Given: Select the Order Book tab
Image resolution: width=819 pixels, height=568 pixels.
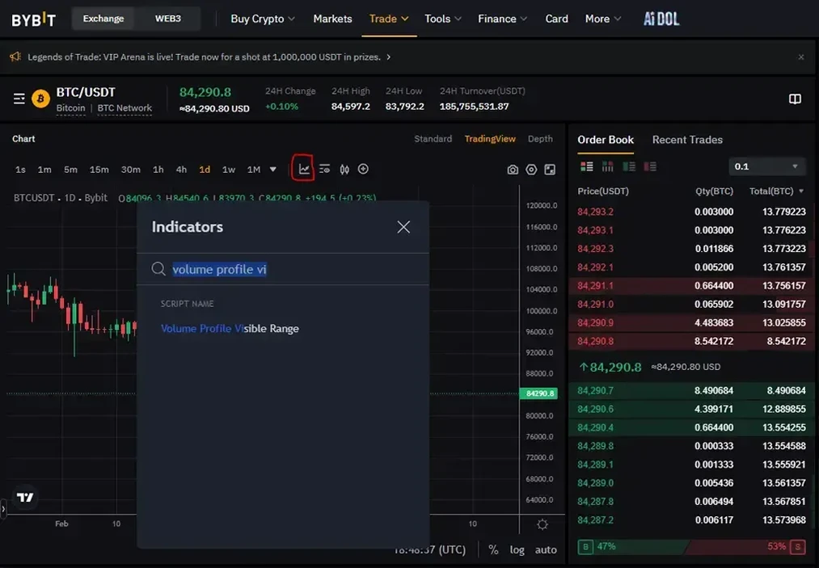Looking at the screenshot, I should (x=606, y=140).
